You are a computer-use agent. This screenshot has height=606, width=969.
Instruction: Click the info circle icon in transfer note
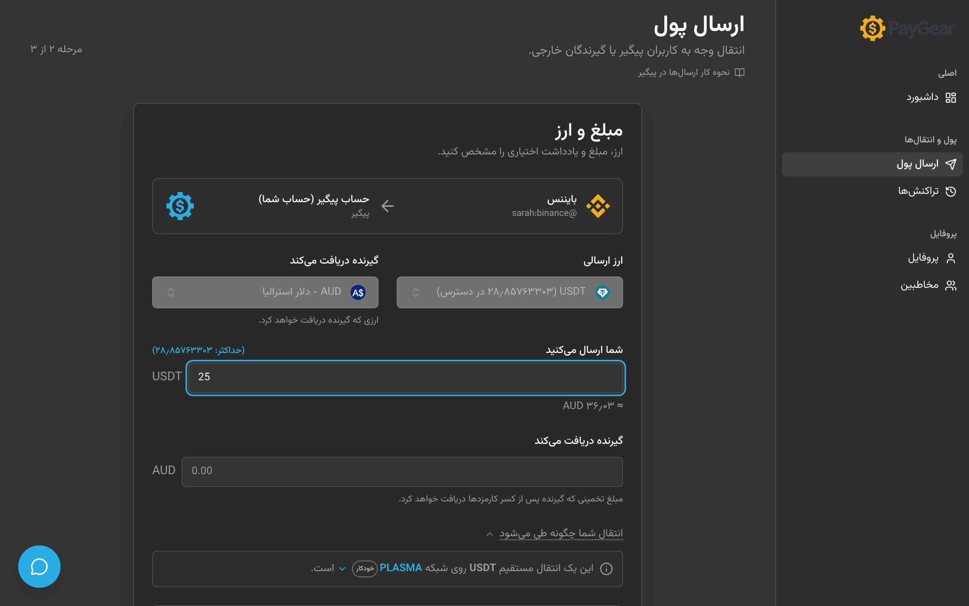coord(606,569)
